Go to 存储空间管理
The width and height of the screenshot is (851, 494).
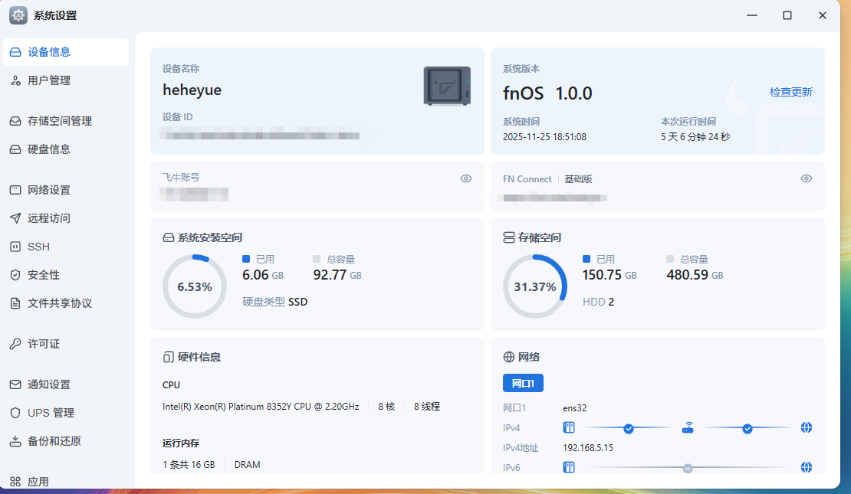(x=66, y=121)
